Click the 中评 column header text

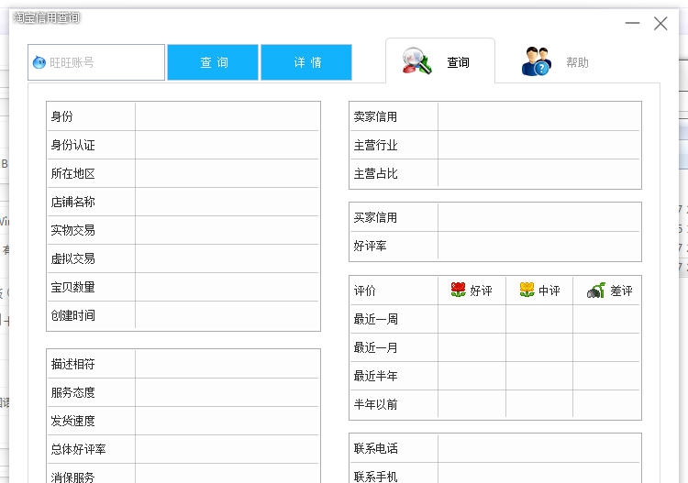(x=549, y=291)
